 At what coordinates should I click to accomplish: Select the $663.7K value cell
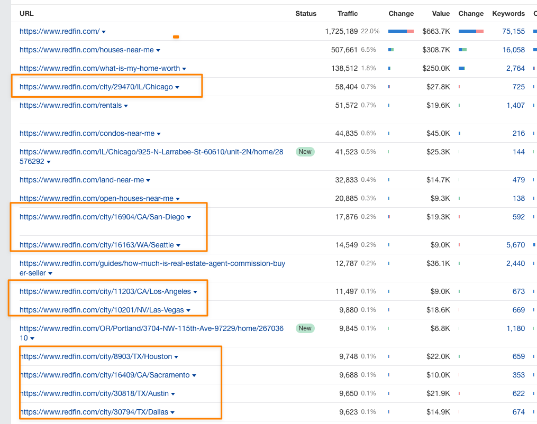point(436,31)
